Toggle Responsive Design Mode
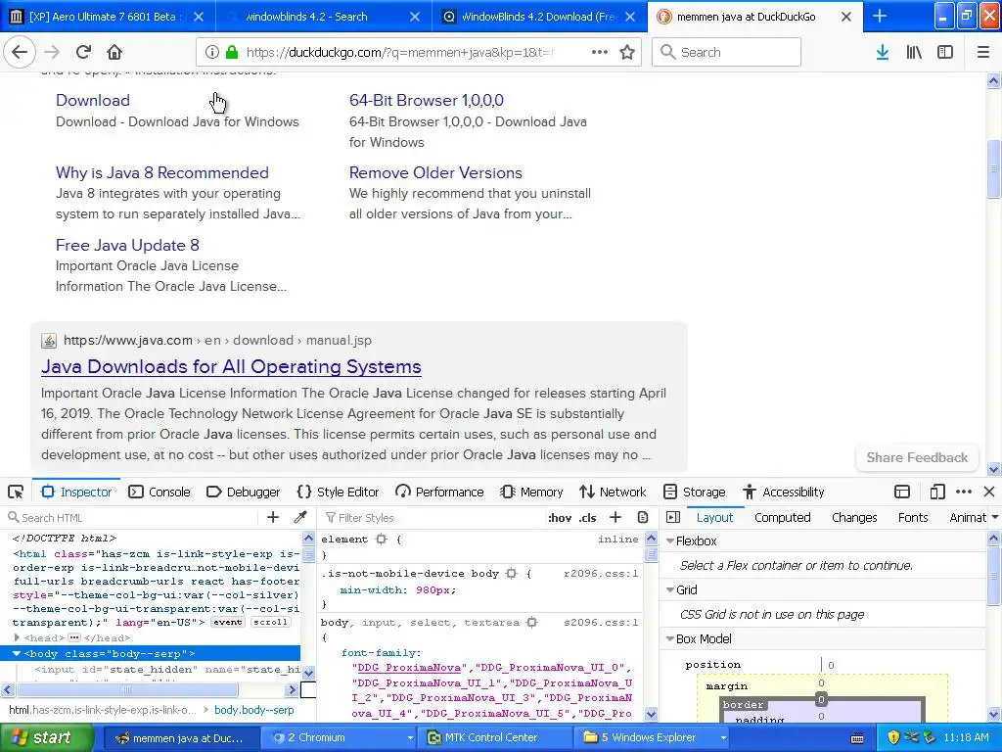 (937, 492)
